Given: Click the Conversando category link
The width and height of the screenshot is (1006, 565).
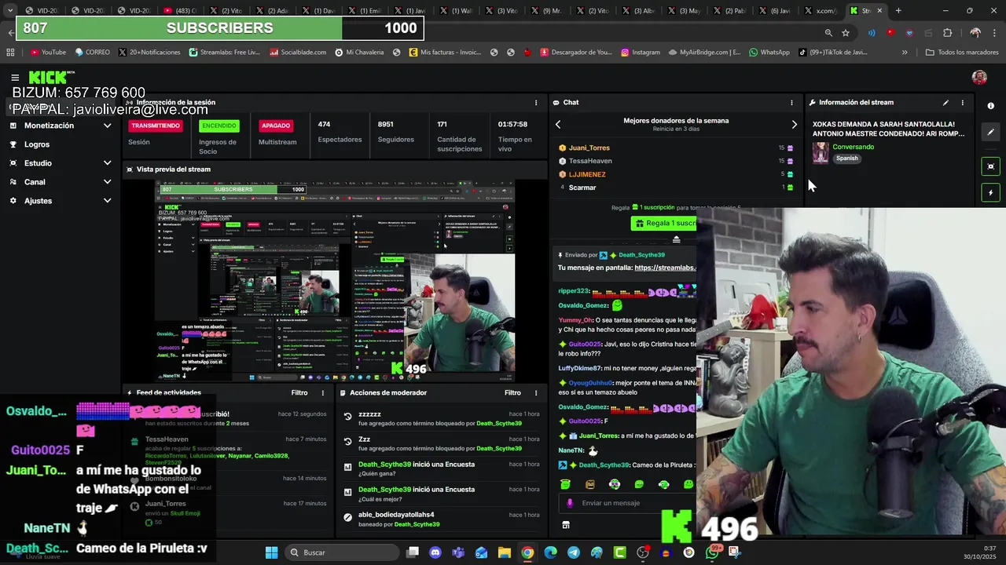Looking at the screenshot, I should click(x=853, y=147).
